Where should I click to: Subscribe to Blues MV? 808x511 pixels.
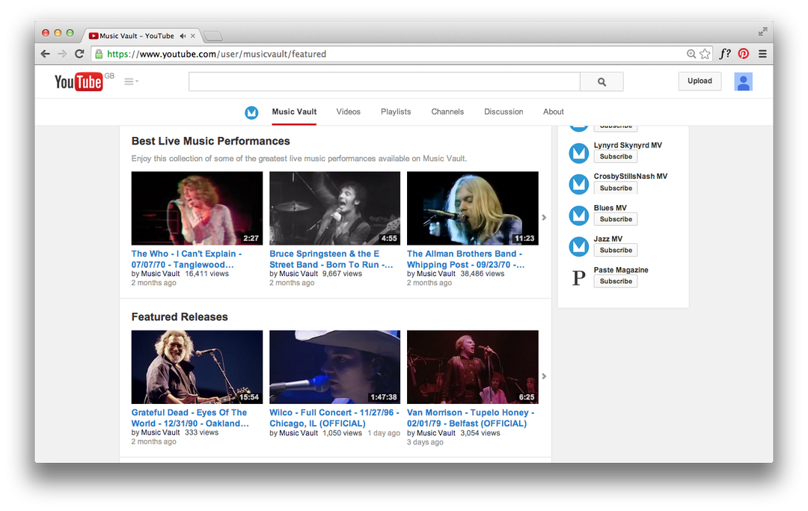pyautogui.click(x=615, y=219)
